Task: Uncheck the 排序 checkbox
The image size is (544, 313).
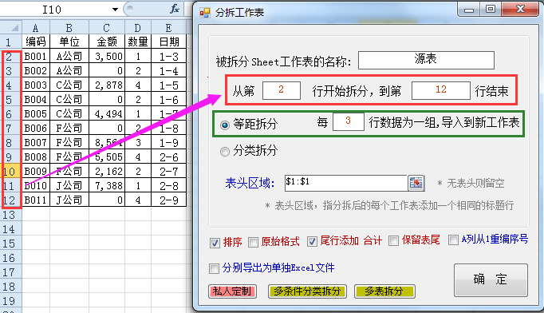Action: 215,243
